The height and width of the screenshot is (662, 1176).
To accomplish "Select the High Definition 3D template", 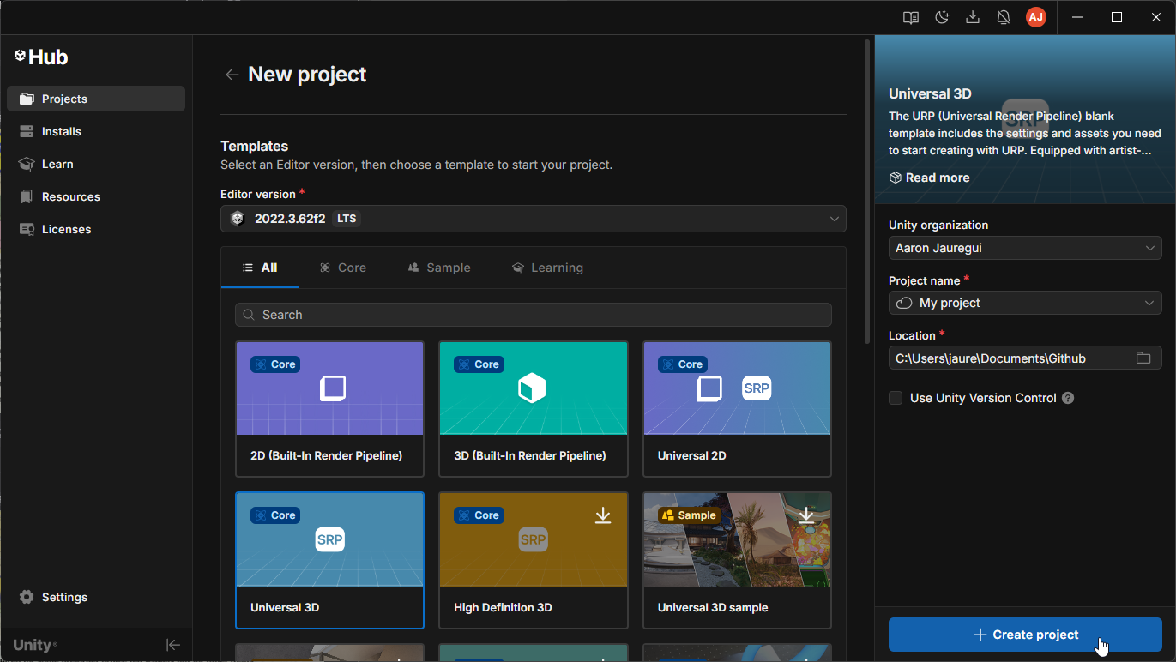I will click(x=533, y=560).
